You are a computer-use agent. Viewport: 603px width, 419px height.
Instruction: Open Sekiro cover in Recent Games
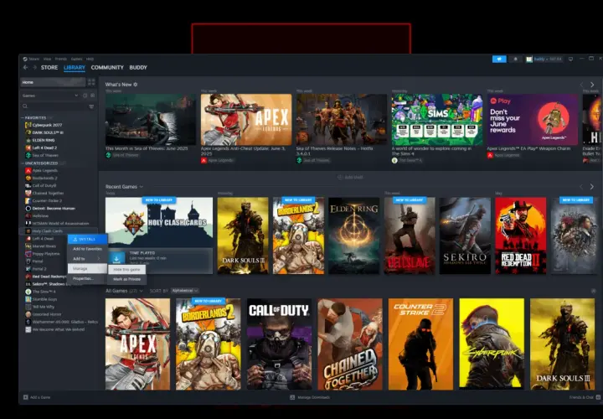[465, 235]
